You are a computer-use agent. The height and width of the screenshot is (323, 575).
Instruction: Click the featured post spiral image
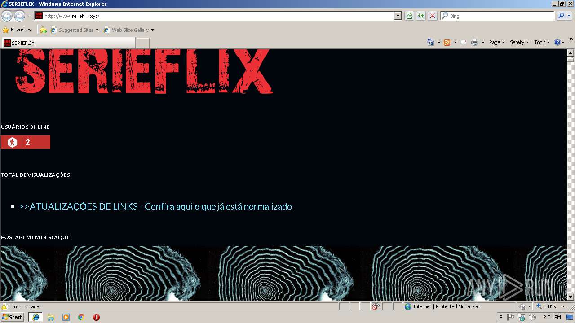pos(283,273)
